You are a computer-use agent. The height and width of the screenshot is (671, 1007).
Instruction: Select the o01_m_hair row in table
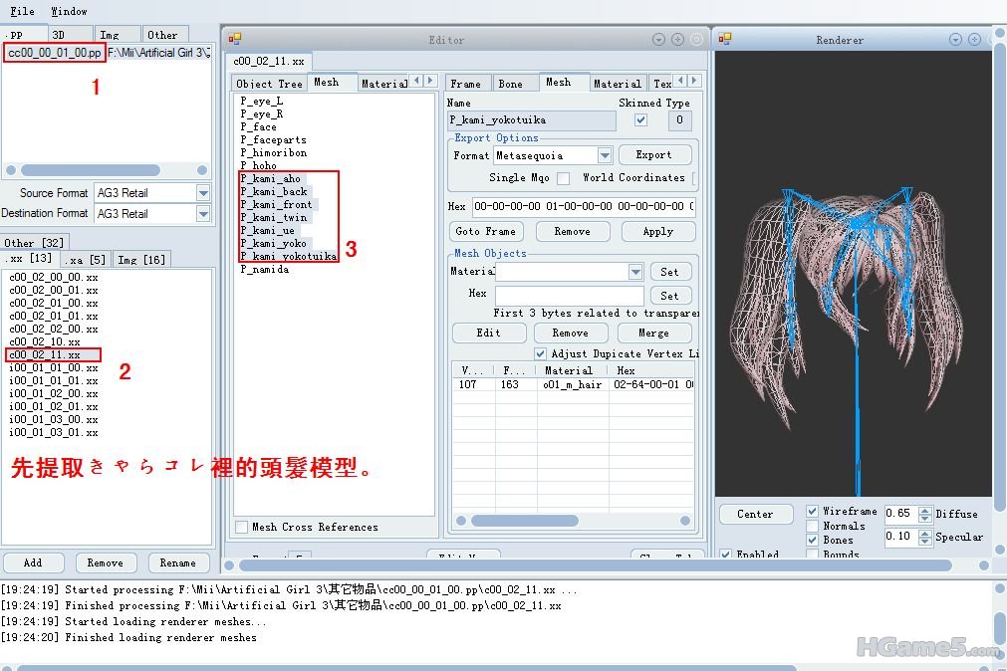point(573,384)
